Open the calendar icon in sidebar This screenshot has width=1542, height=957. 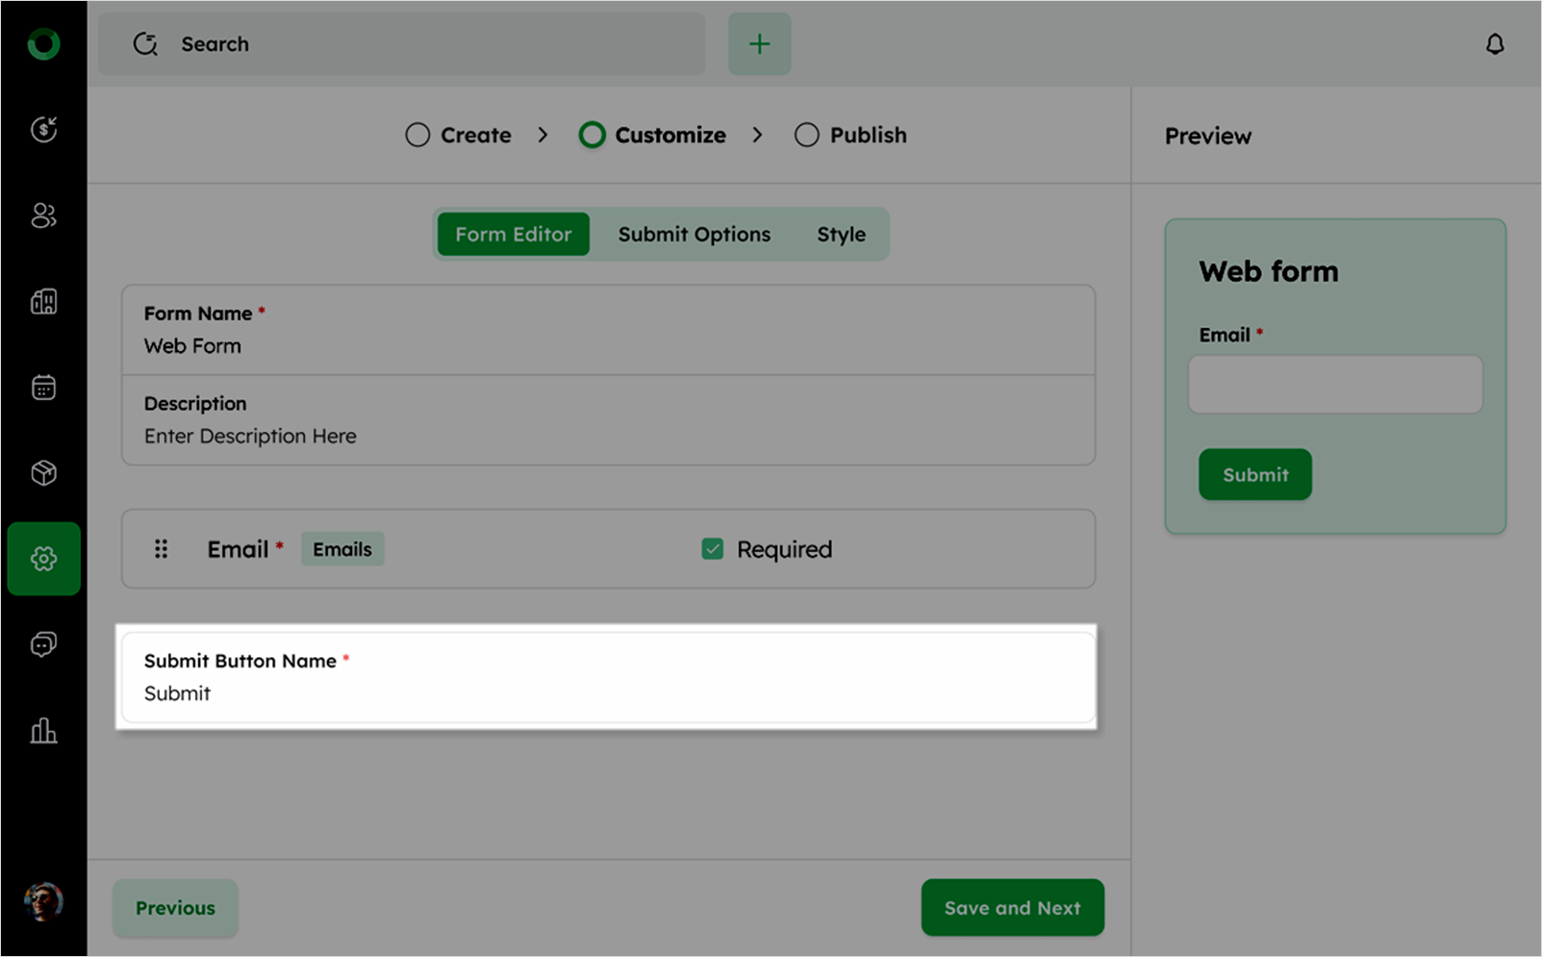click(43, 388)
